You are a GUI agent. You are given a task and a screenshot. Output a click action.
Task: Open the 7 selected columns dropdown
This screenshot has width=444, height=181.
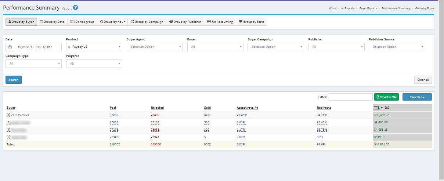click(417, 97)
